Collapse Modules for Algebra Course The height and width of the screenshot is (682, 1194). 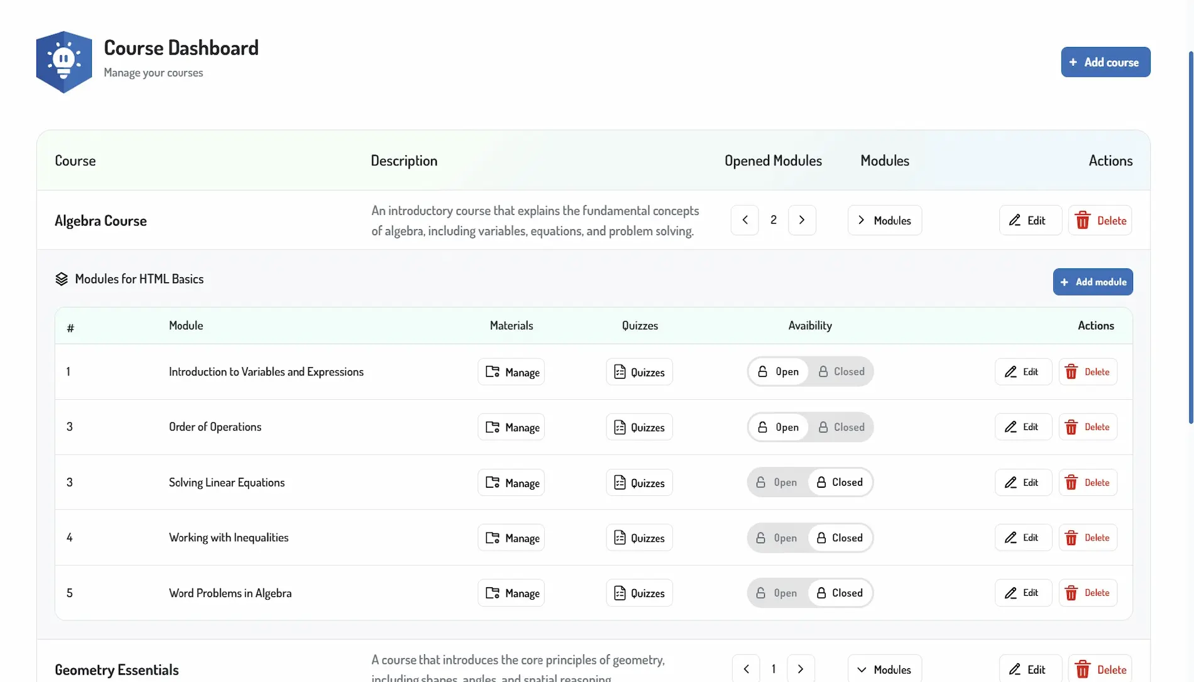pyautogui.click(x=885, y=220)
